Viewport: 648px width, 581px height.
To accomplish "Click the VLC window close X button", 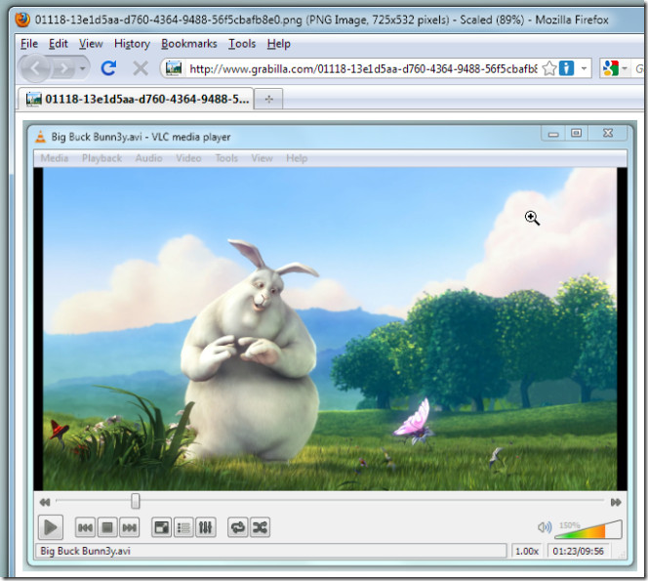I will click(607, 133).
